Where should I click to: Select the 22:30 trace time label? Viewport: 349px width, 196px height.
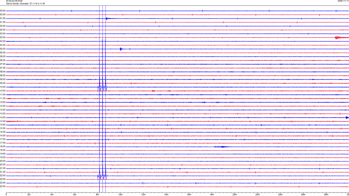[x=3, y=179]
